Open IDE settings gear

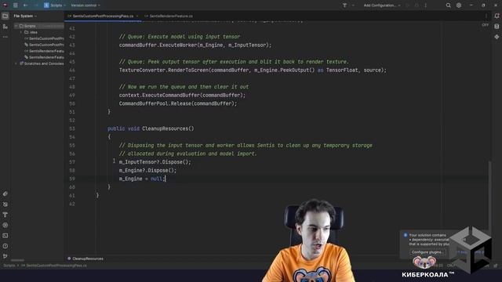[459, 5]
